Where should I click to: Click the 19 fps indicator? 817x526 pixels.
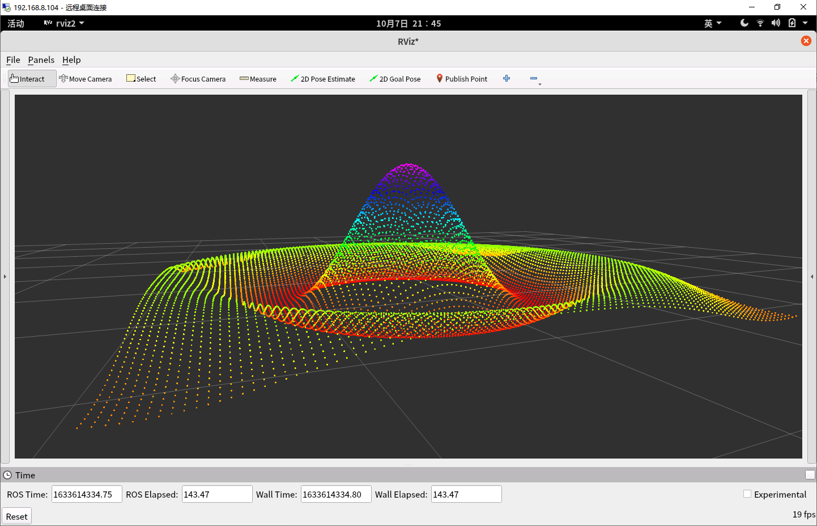pyautogui.click(x=803, y=515)
